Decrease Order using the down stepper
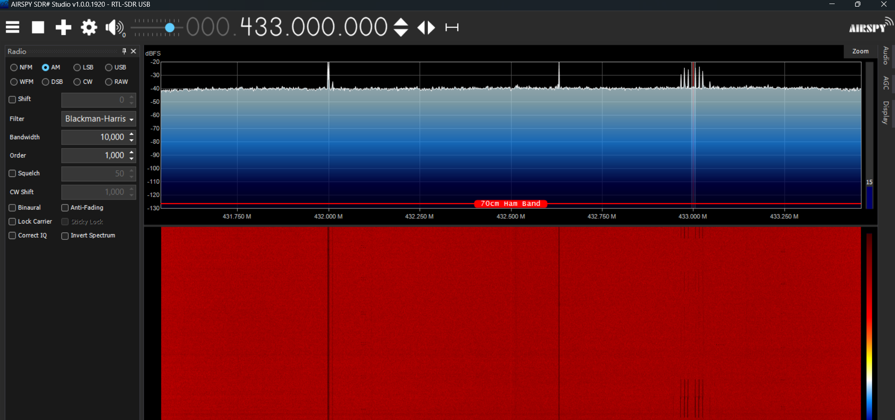 [131, 158]
